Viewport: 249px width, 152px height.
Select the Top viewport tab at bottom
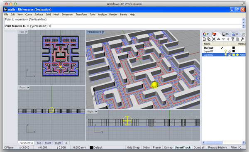tap(39, 143)
